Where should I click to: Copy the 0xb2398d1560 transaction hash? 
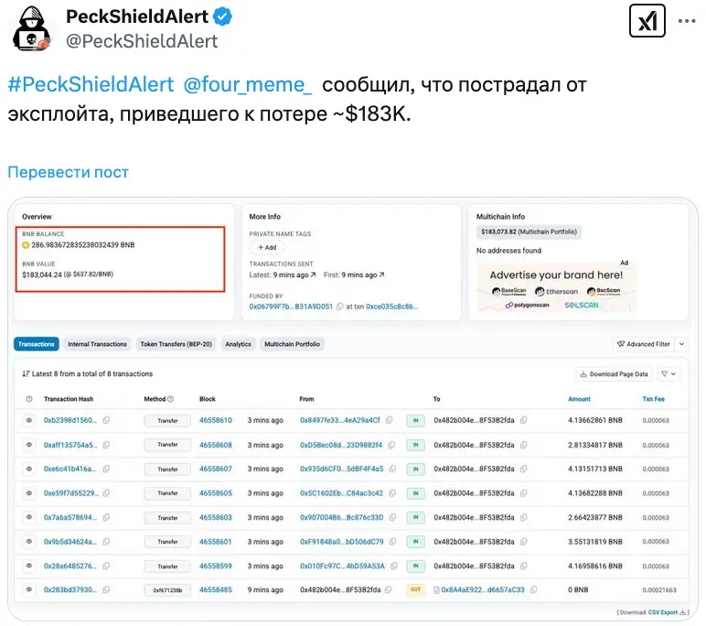[107, 421]
